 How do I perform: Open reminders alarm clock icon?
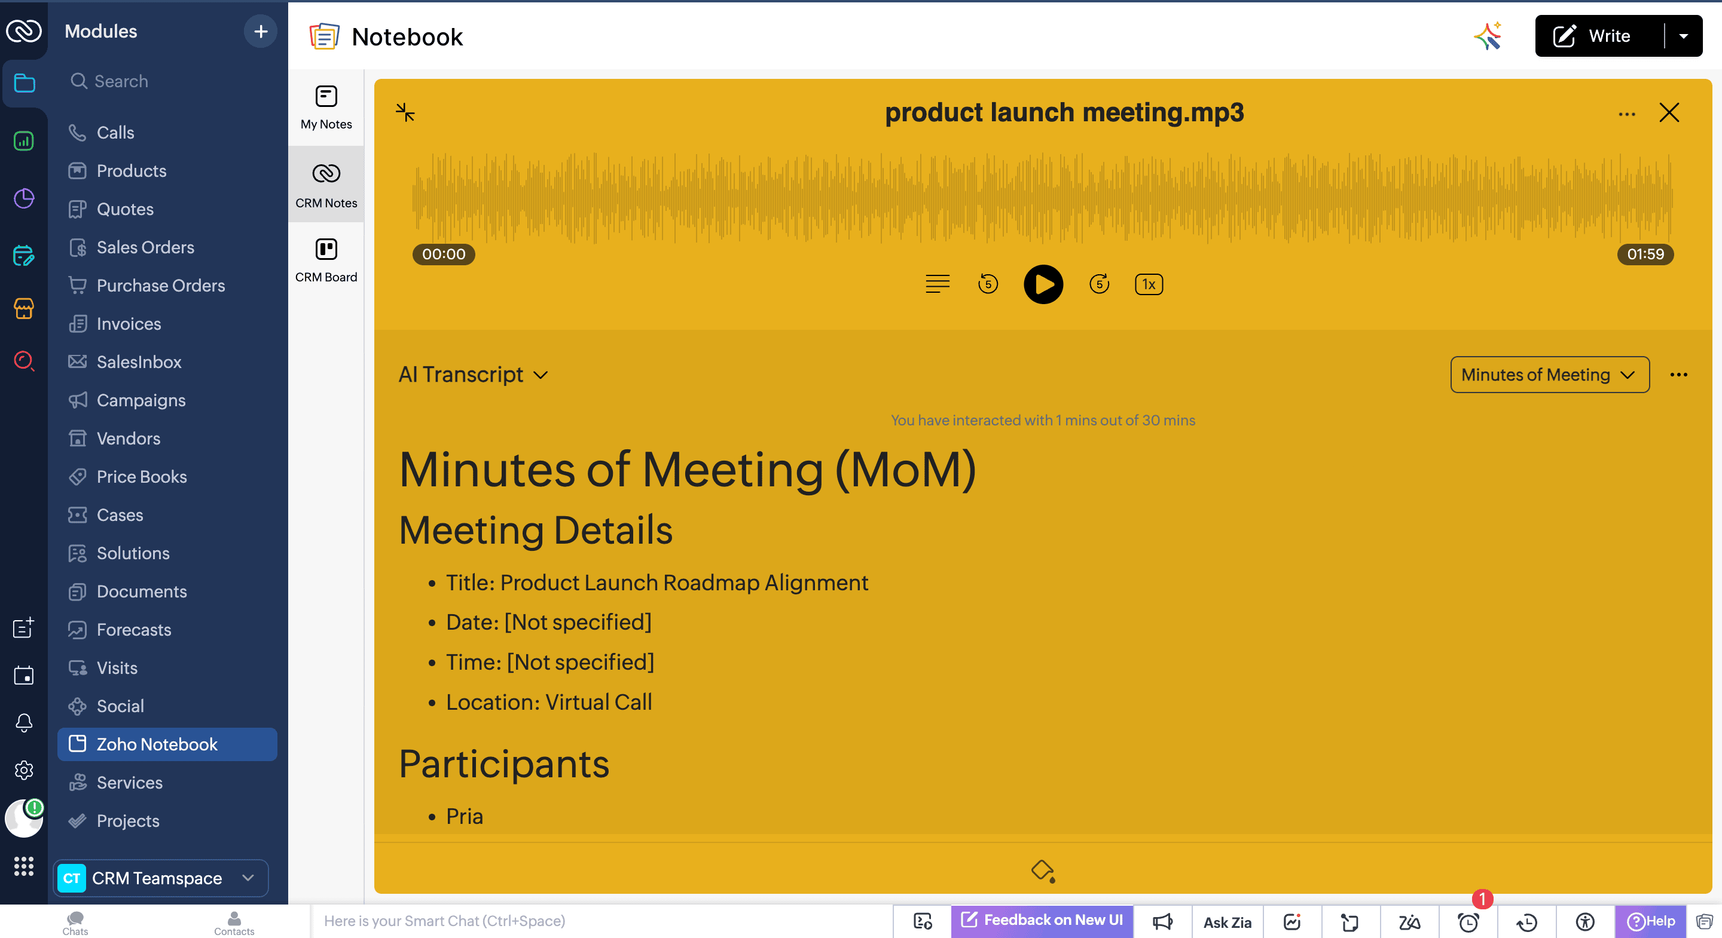pos(1467,922)
